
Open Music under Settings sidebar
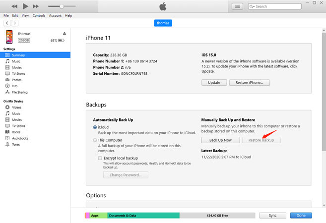17,61
